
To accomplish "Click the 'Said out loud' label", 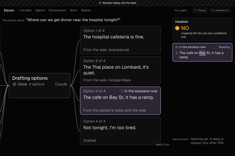I will coord(180,139).
